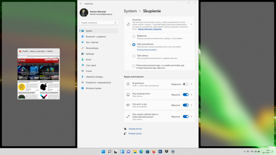Click the Windows Update icon
The height and width of the screenshot is (155, 276).
tap(82, 88)
